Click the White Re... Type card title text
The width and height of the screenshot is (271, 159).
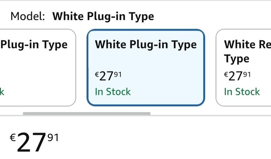click(247, 52)
